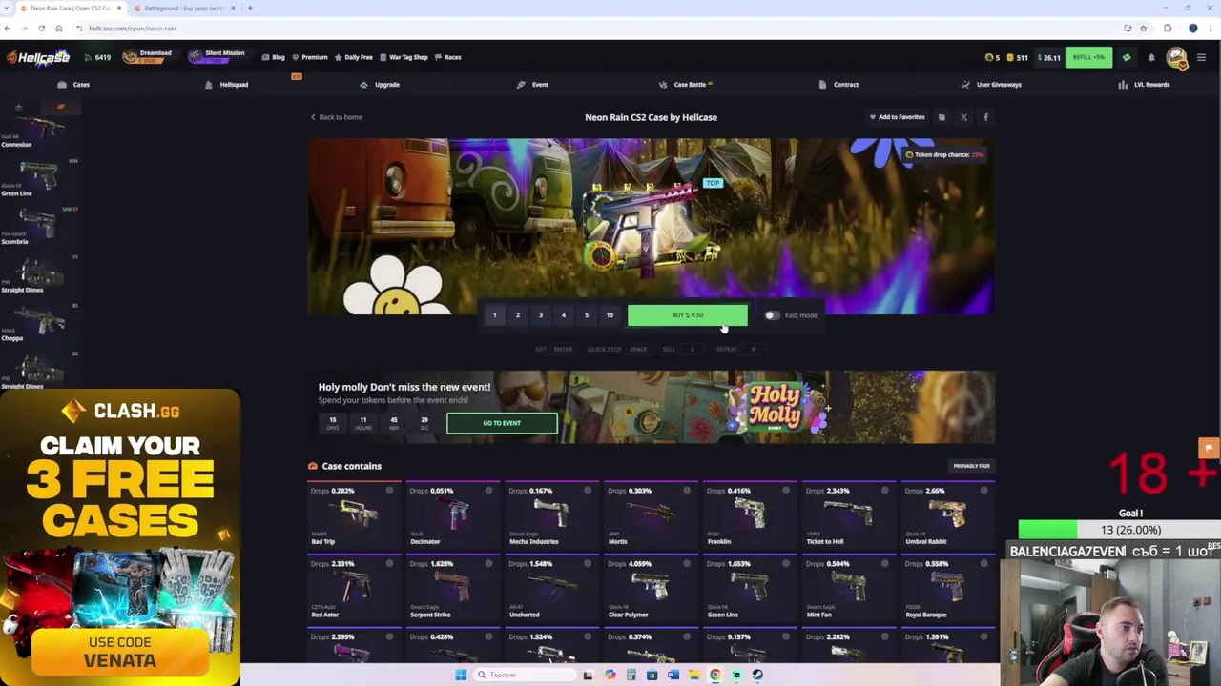Open a new browser tab
This screenshot has height=686, width=1221.
point(250,8)
